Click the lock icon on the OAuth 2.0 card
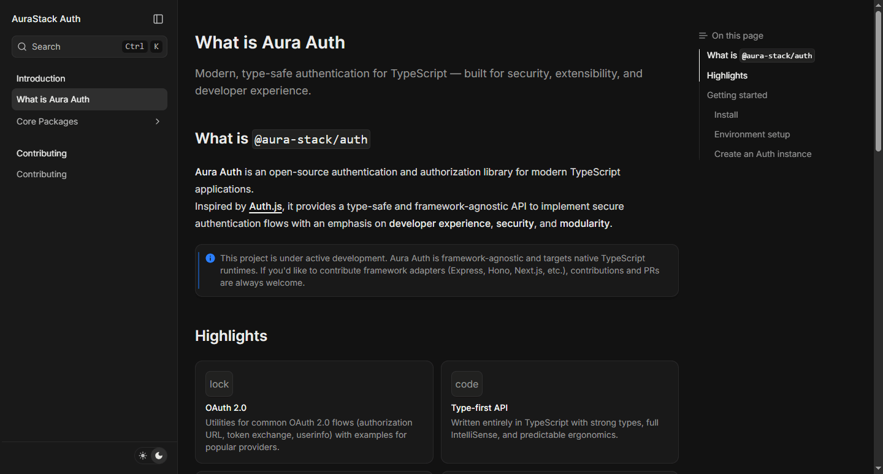Image resolution: width=883 pixels, height=474 pixels. 219,383
